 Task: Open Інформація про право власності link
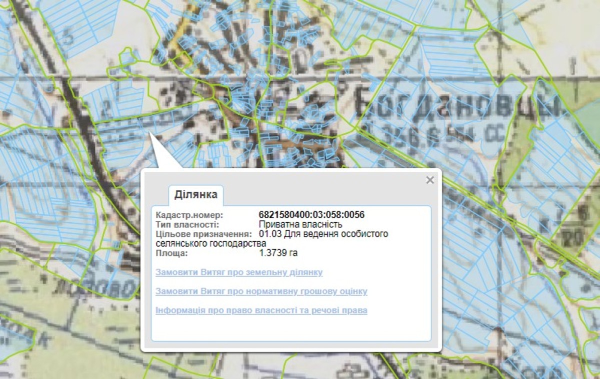(x=261, y=310)
